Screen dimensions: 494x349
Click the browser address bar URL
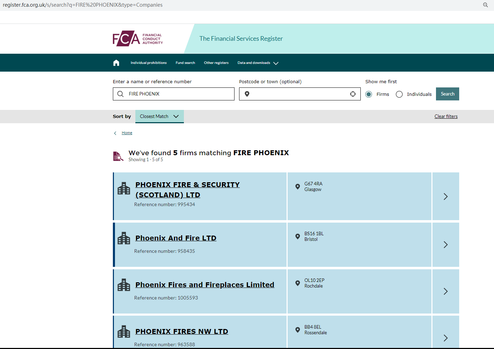click(x=83, y=5)
